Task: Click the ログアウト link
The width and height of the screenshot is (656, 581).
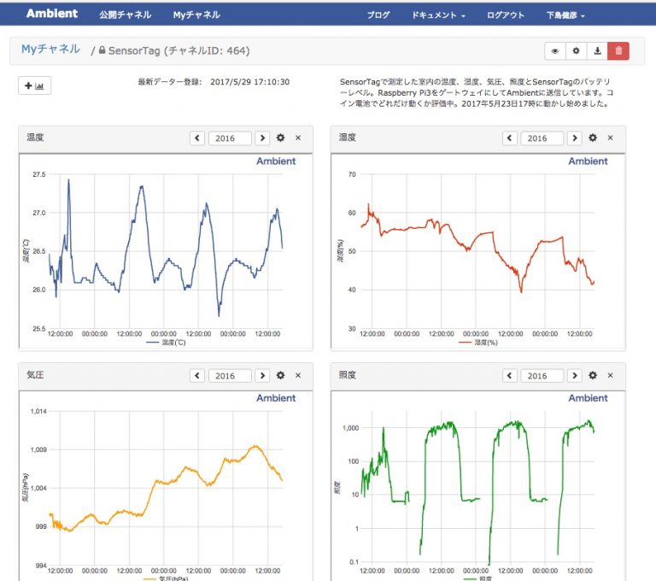Action: coord(506,15)
